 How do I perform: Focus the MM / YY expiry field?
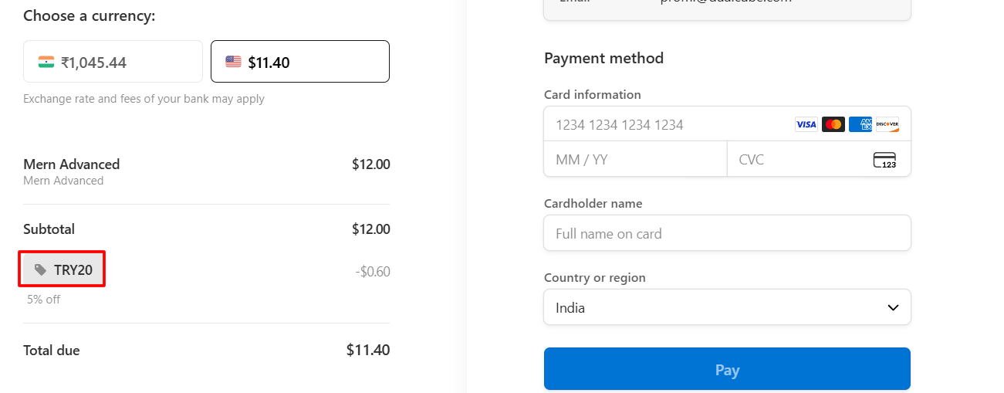635,160
